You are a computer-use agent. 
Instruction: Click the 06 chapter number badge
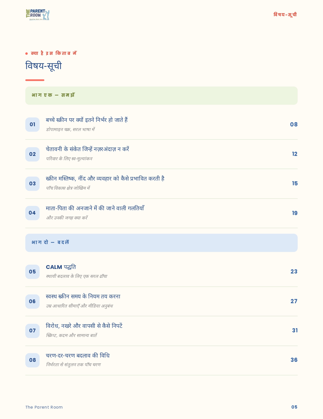[32, 301]
